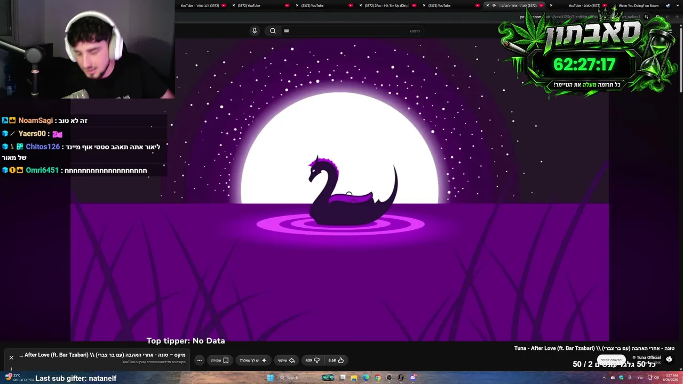Screen dimensions: 683x384
Task: Click the username Yaers00 in chat
Action: tap(32, 134)
